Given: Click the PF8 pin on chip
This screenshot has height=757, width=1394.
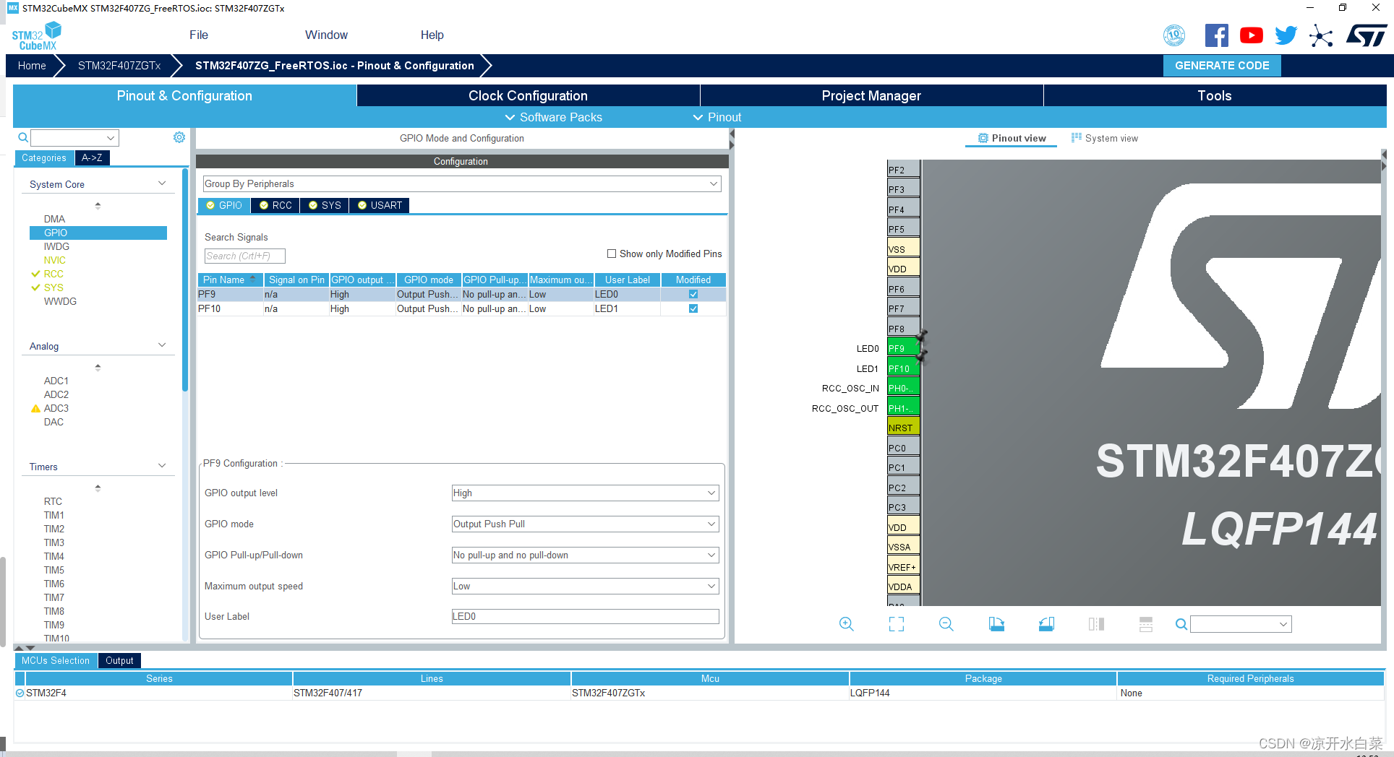Looking at the screenshot, I should tap(903, 329).
